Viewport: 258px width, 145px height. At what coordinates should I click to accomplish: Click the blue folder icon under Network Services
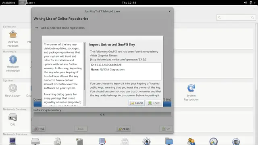pos(169,141)
